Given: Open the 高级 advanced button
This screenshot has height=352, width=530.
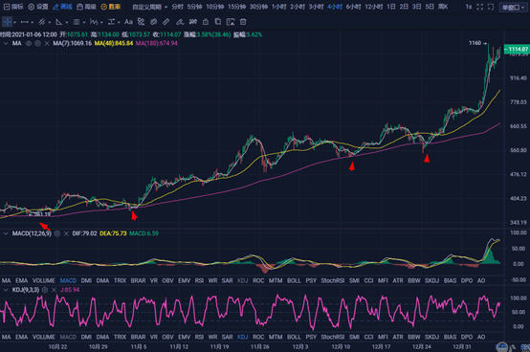Looking at the screenshot, I should [x=86, y=7].
